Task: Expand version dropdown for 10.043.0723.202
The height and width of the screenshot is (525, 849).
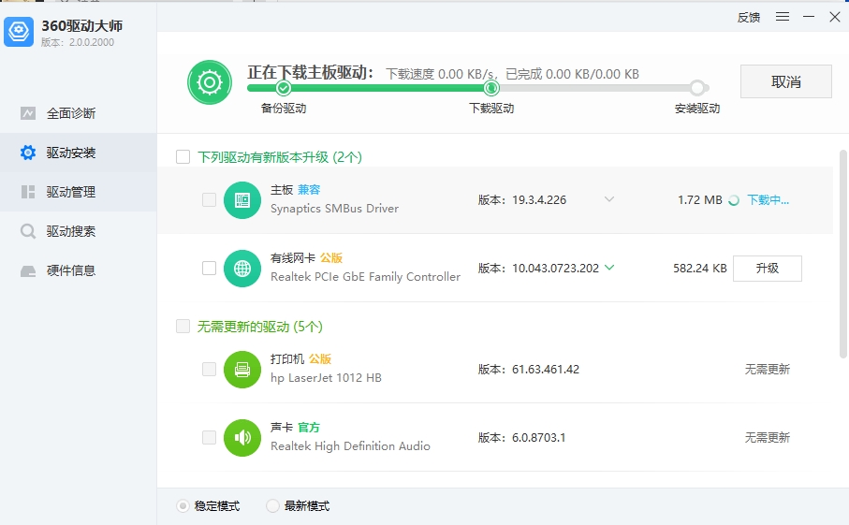Action: point(609,268)
